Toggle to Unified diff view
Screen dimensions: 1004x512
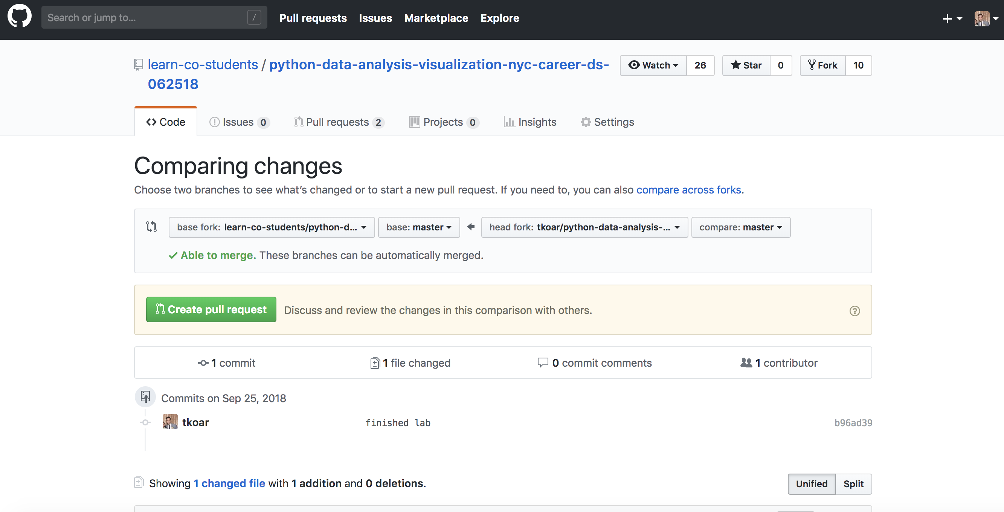[x=812, y=483]
